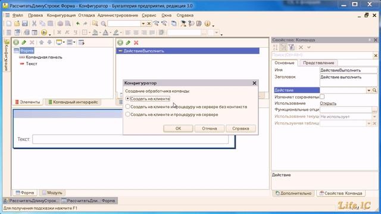
Task: Toggle Изменяет сохраняемые данные checkbox
Action: (x=322, y=97)
